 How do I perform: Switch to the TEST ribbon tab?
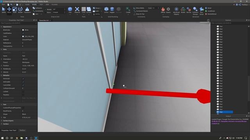(41, 4)
